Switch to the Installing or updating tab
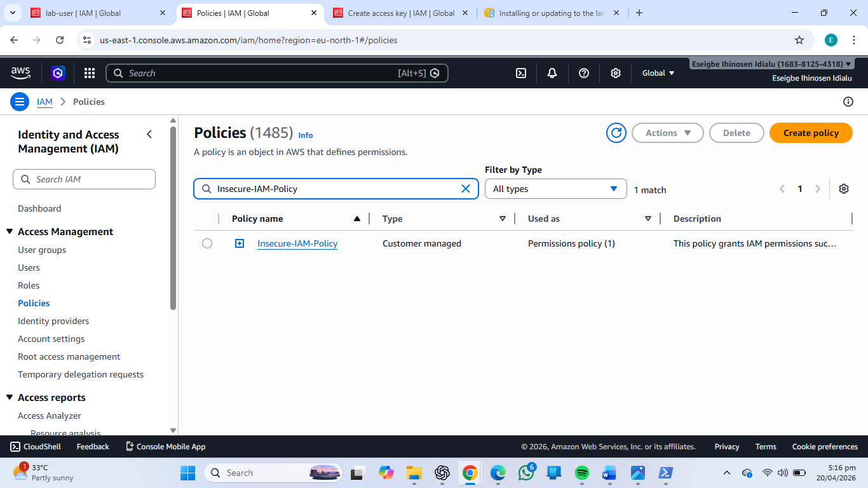The height and width of the screenshot is (488, 868). (552, 13)
